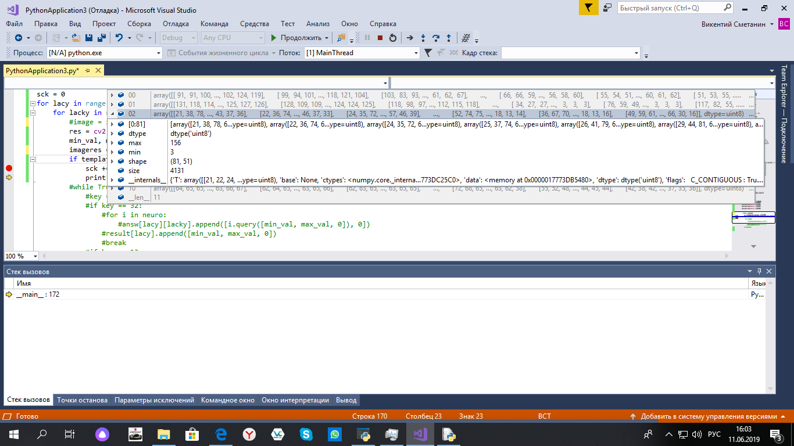Click the Navigate Backward arrow in the toolbar
Viewport: 794px width, 446px height.
coord(18,38)
